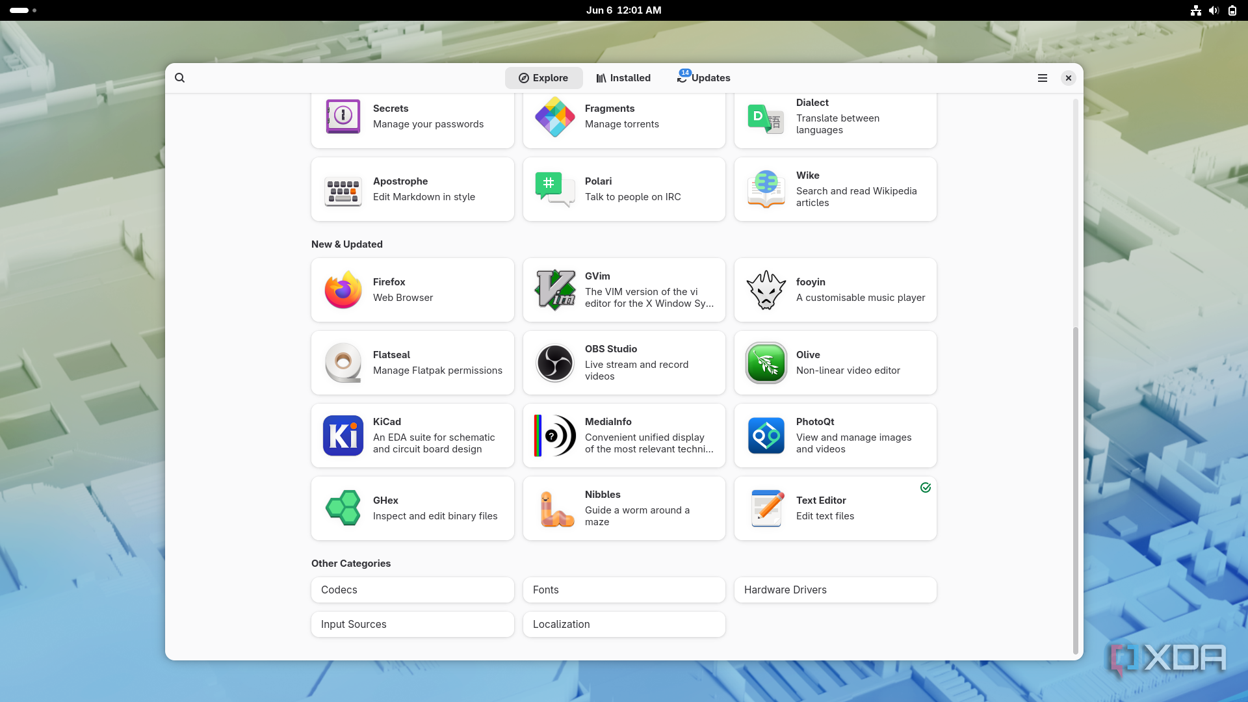Click the Apostrophe keyboard icon

(x=343, y=191)
